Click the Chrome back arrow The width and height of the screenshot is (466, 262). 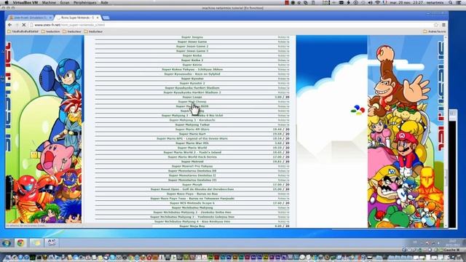click(x=9, y=25)
